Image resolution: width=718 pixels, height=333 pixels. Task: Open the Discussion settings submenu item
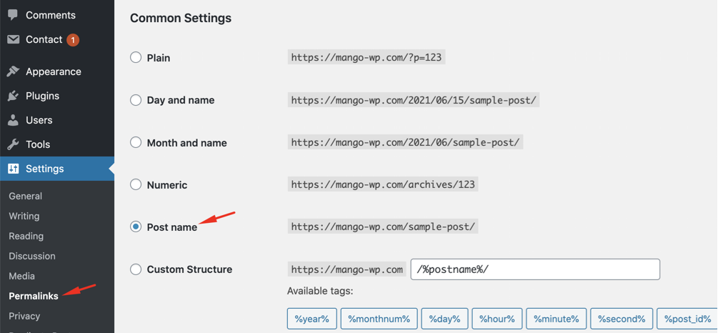(x=32, y=256)
